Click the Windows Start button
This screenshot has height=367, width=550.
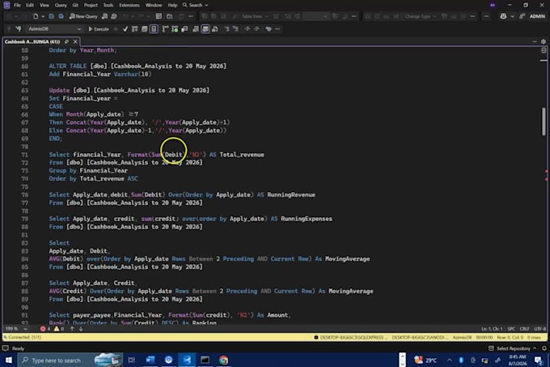click(9, 360)
